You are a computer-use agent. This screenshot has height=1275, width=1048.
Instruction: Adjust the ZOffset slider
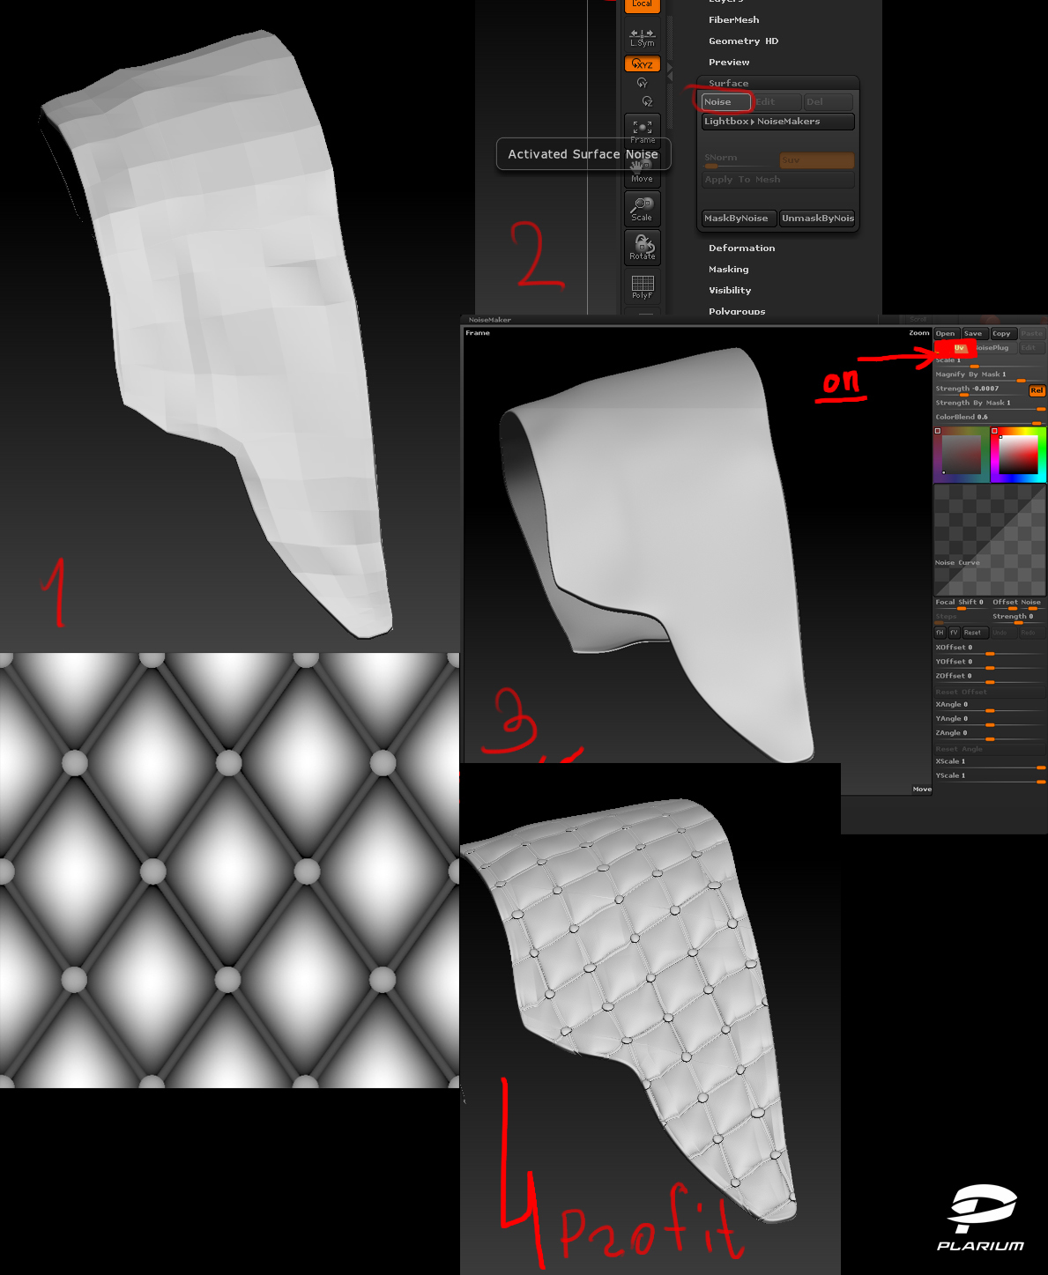point(990,678)
